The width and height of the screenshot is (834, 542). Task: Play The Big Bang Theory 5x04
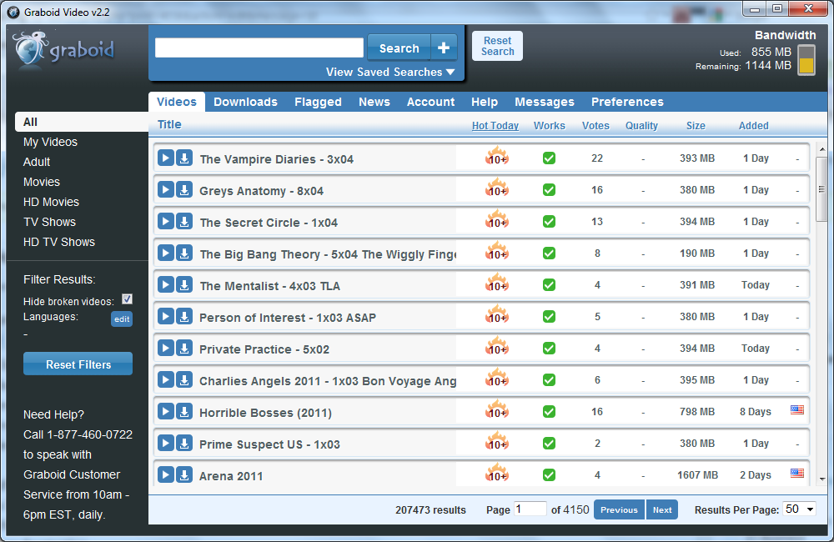[x=166, y=253]
